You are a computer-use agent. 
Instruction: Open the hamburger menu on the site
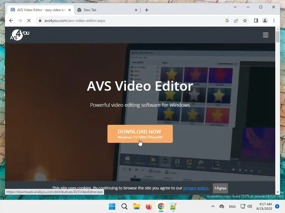[266, 35]
